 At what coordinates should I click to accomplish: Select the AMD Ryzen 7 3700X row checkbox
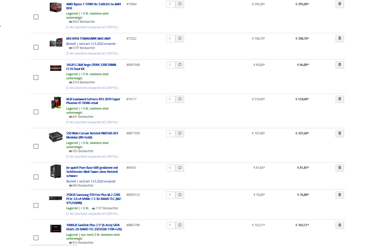(36, 17)
